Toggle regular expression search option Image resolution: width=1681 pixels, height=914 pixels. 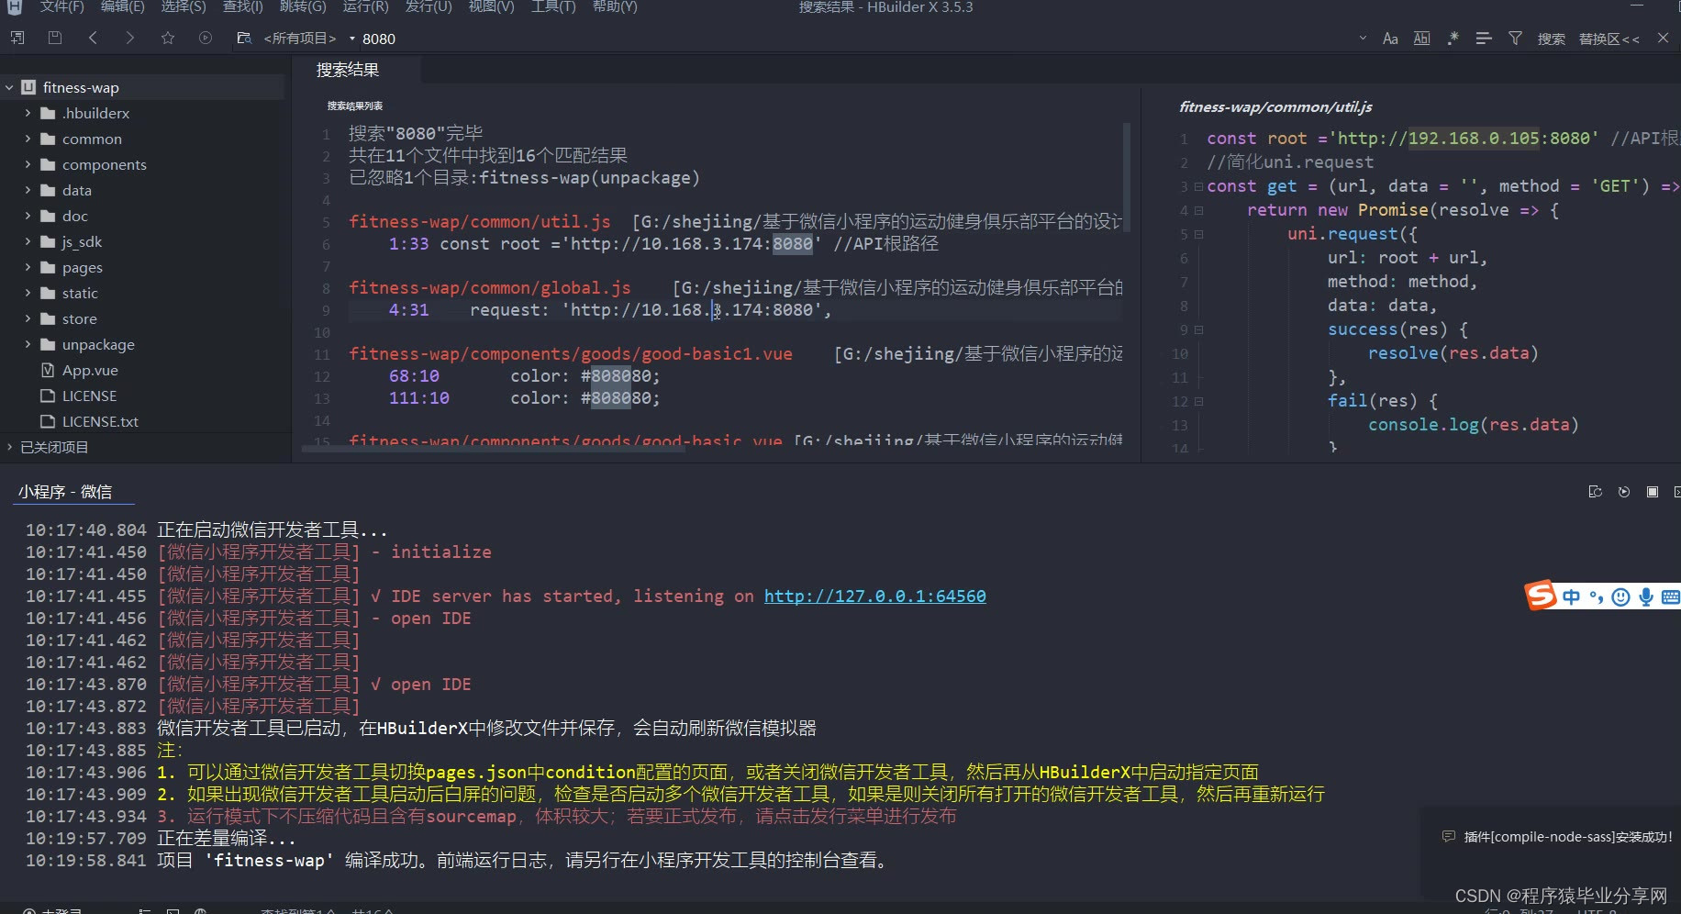coord(1453,39)
